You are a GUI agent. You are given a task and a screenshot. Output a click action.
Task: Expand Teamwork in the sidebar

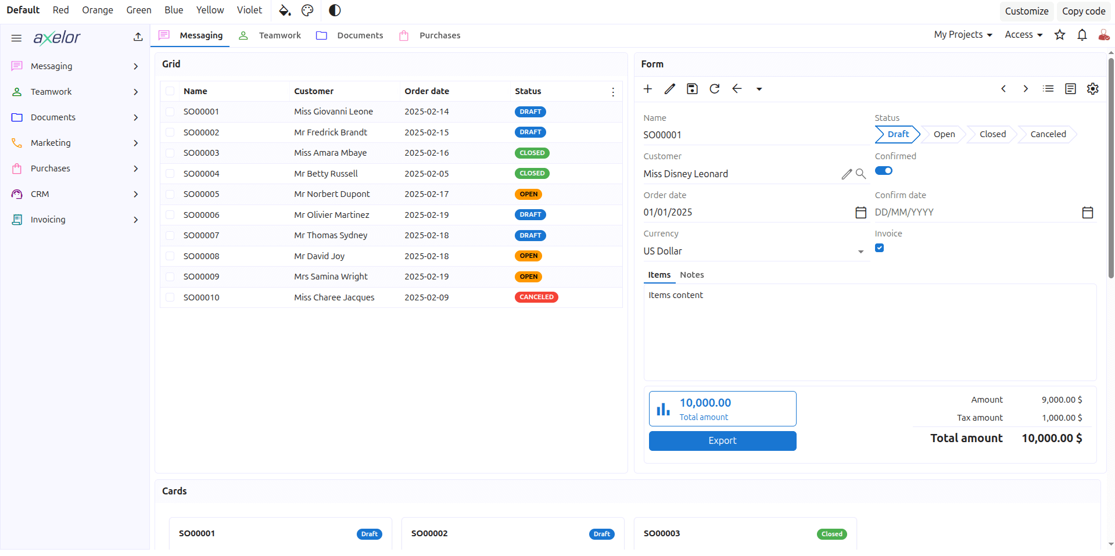(135, 92)
